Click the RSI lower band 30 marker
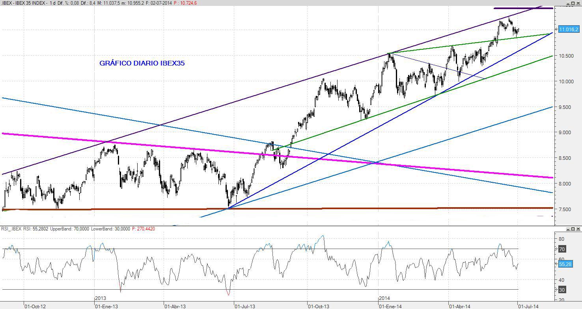 562,290
